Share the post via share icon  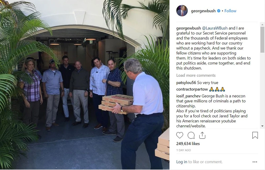pyautogui.click(x=202, y=135)
